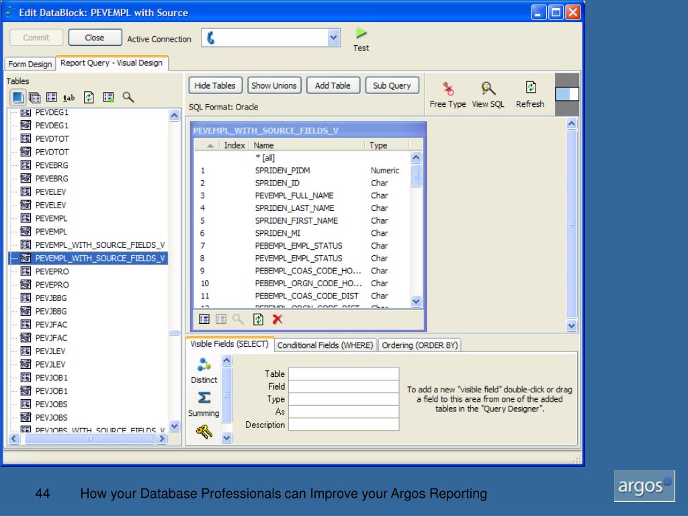Open View SQL
The image size is (688, 516).
pos(488,89)
